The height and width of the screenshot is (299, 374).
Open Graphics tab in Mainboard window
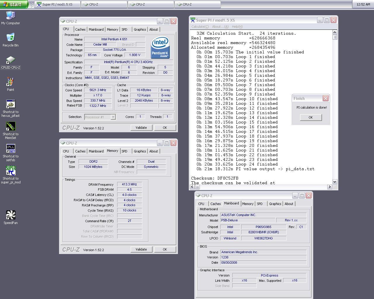coord(275,204)
